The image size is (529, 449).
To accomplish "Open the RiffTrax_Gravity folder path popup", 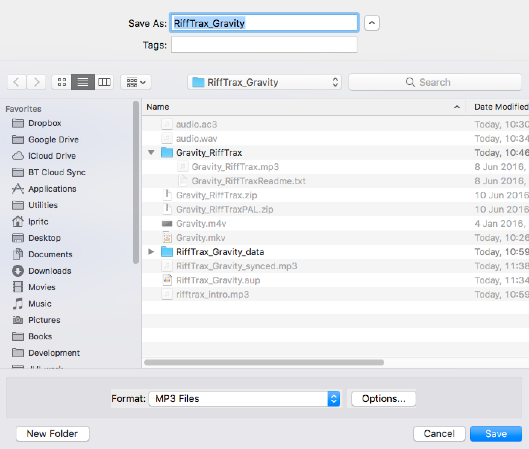I will click(264, 82).
